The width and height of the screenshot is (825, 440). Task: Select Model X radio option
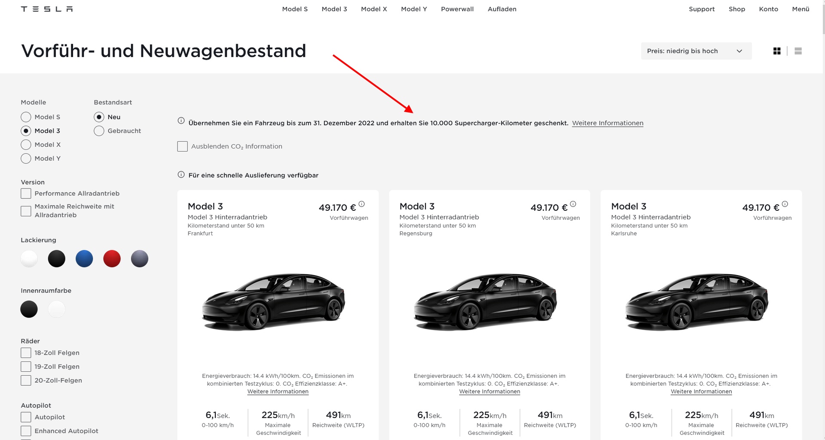tap(26, 145)
